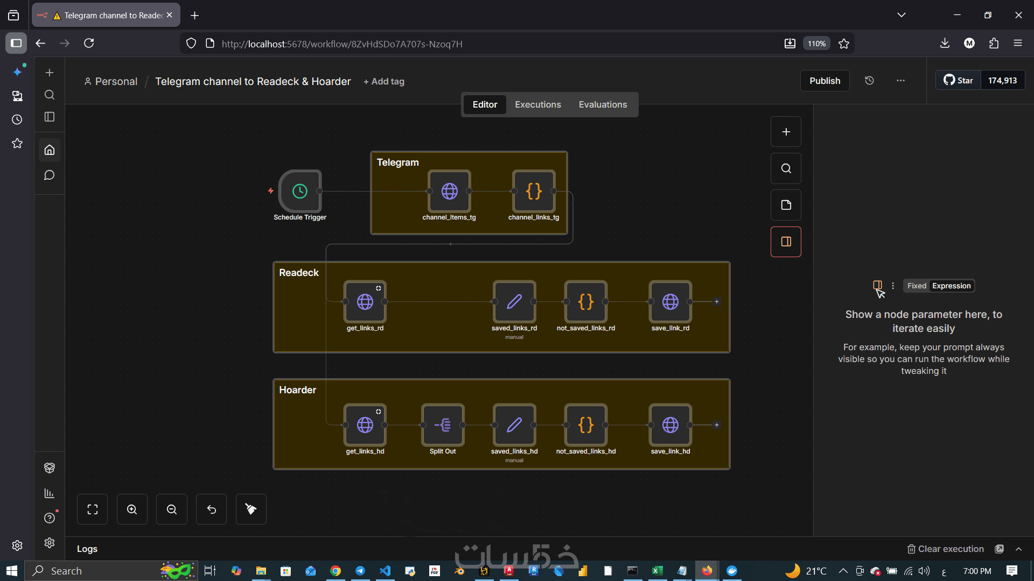This screenshot has width=1034, height=581.
Task: Click the zoom to fit canvas button
Action: 92,509
